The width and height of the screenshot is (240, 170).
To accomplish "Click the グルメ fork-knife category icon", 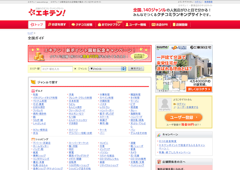I will coord(33,91).
